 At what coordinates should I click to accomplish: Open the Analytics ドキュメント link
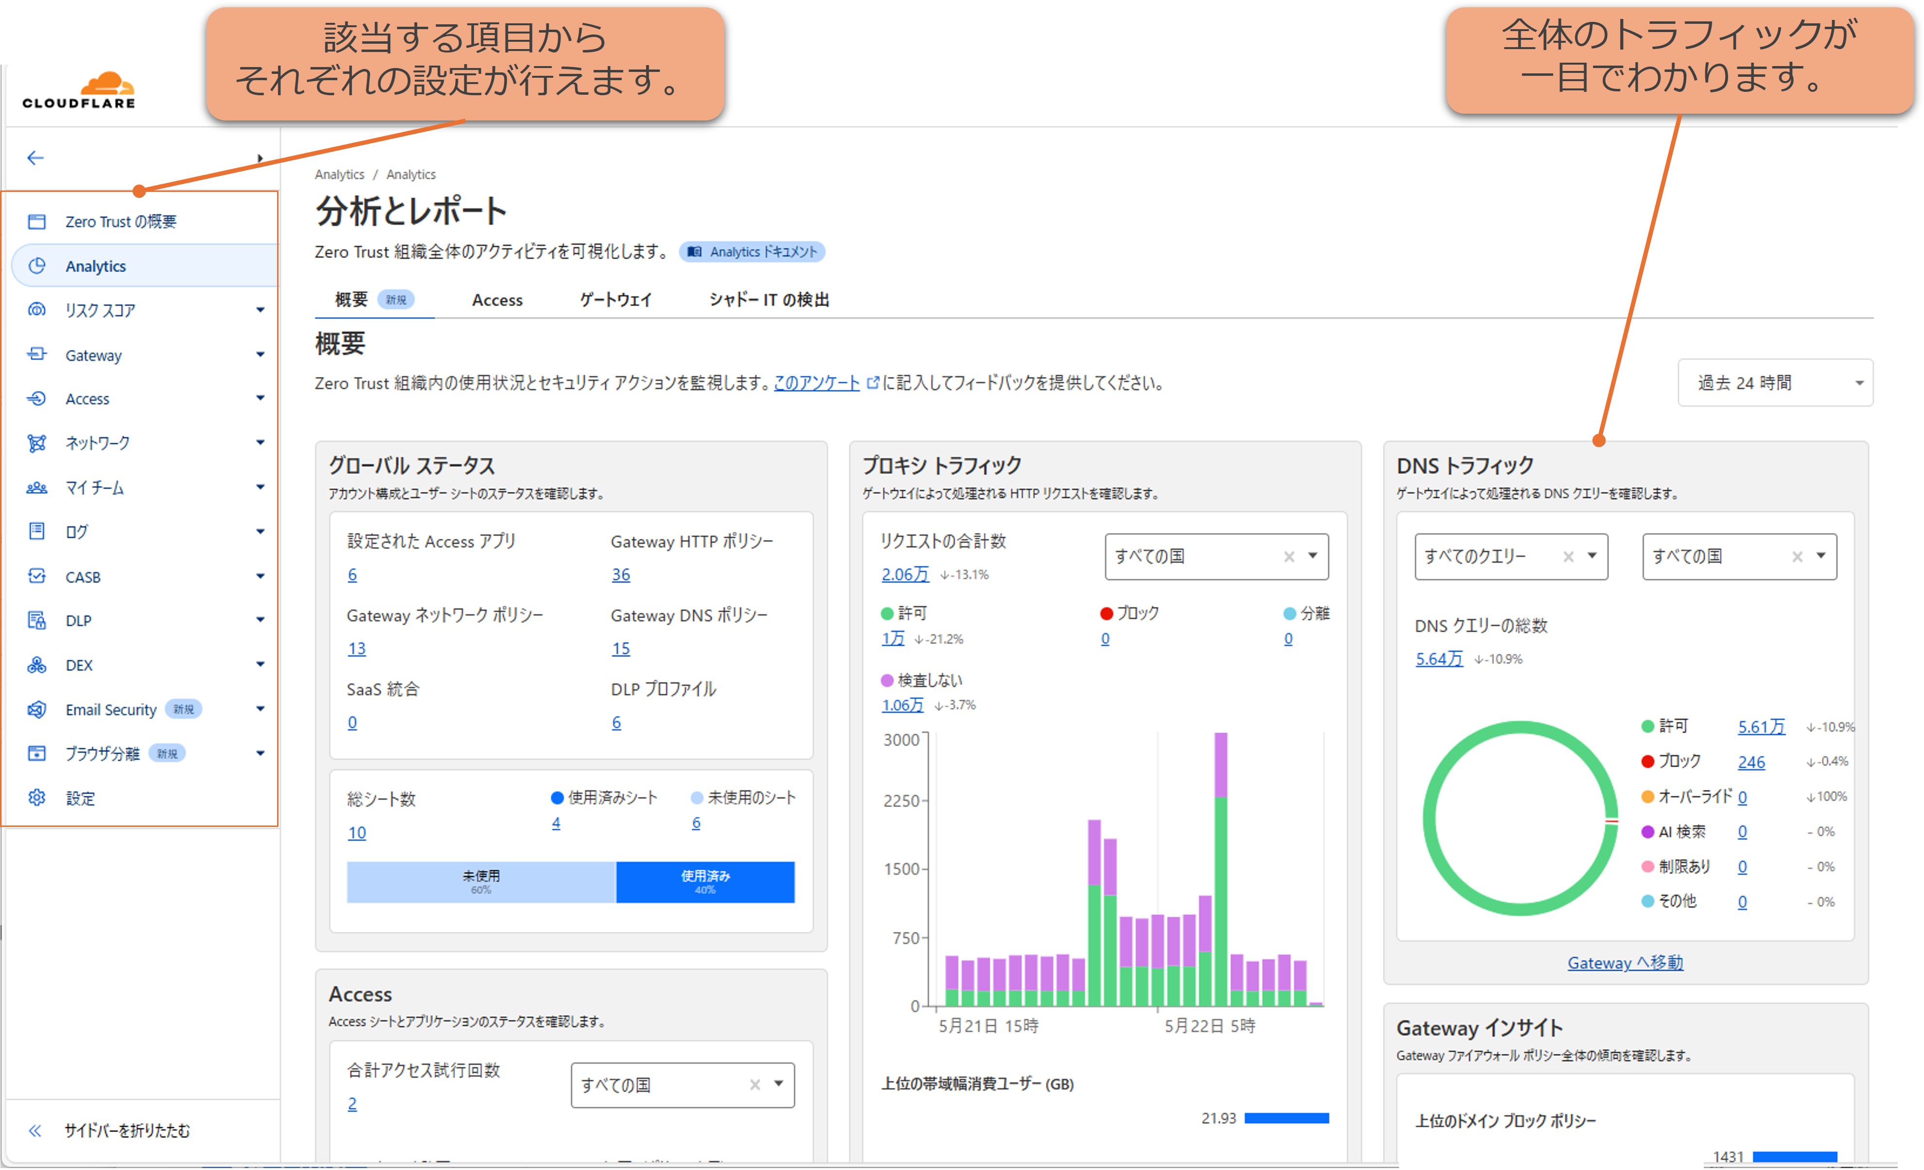pos(752,252)
